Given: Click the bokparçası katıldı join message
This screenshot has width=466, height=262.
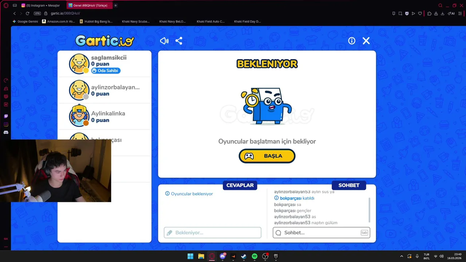Looking at the screenshot, I should [294, 198].
